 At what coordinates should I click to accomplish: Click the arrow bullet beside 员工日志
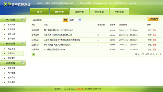point(5,49)
